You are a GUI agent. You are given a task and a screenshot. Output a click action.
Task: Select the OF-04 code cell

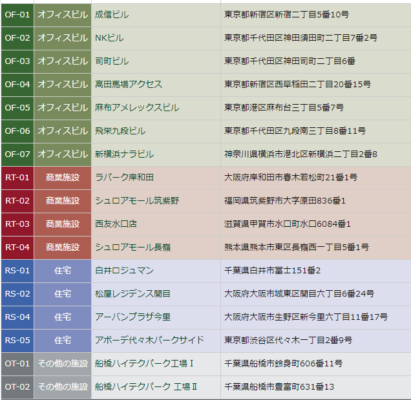[x=17, y=85]
